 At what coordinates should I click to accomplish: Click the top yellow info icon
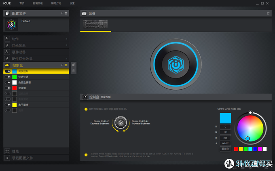86,109
